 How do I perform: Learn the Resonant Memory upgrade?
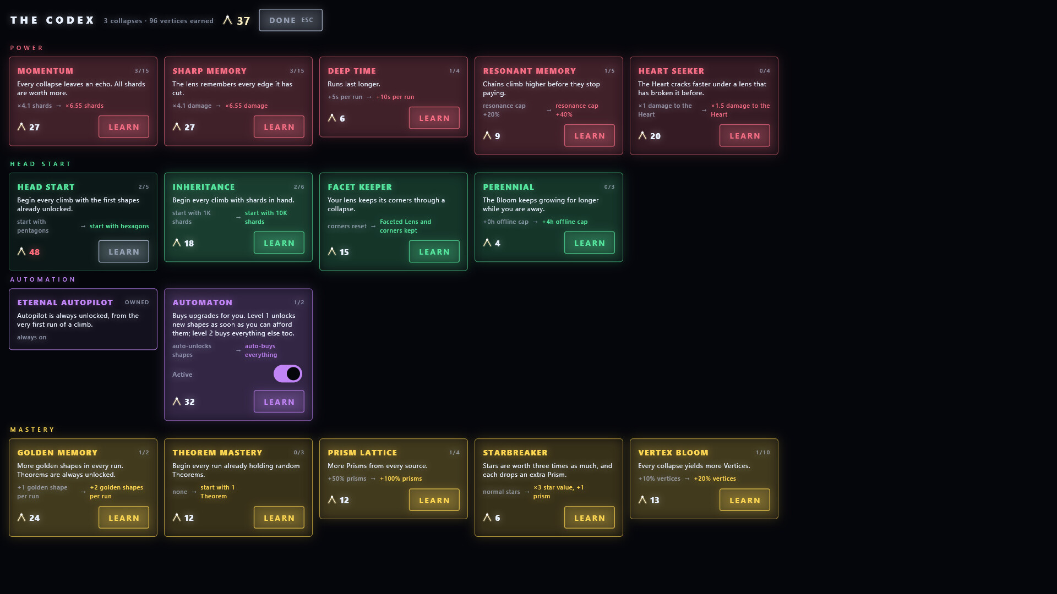[590, 136]
